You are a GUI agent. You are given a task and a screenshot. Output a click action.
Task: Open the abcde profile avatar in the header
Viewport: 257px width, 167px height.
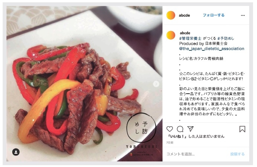pyautogui.click(x=170, y=15)
